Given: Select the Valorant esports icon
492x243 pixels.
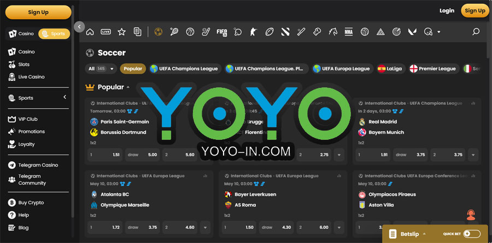Looking at the screenshot, I should [412, 32].
